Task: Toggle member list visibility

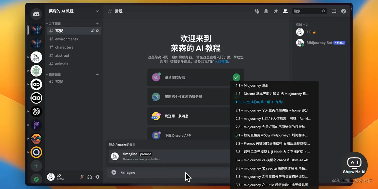Action: 285,11
